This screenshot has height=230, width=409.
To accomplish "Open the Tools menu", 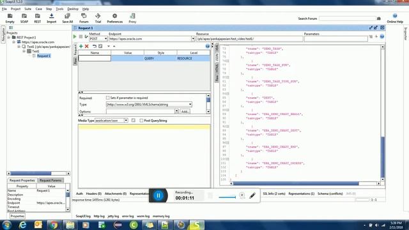I will pyautogui.click(x=59, y=9).
